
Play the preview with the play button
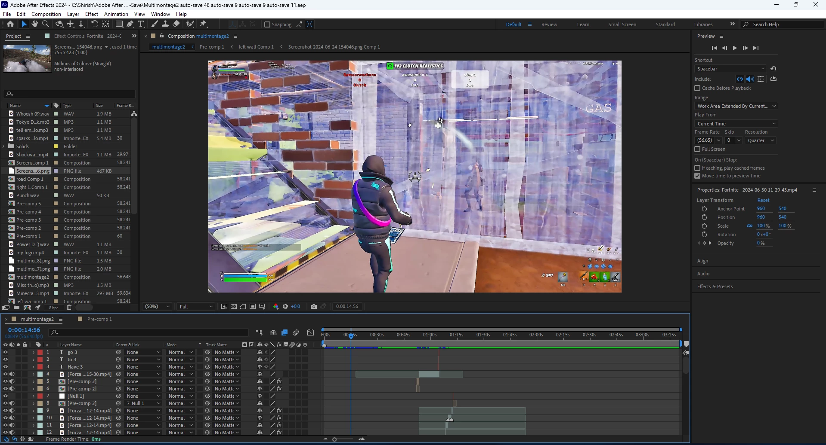(735, 48)
